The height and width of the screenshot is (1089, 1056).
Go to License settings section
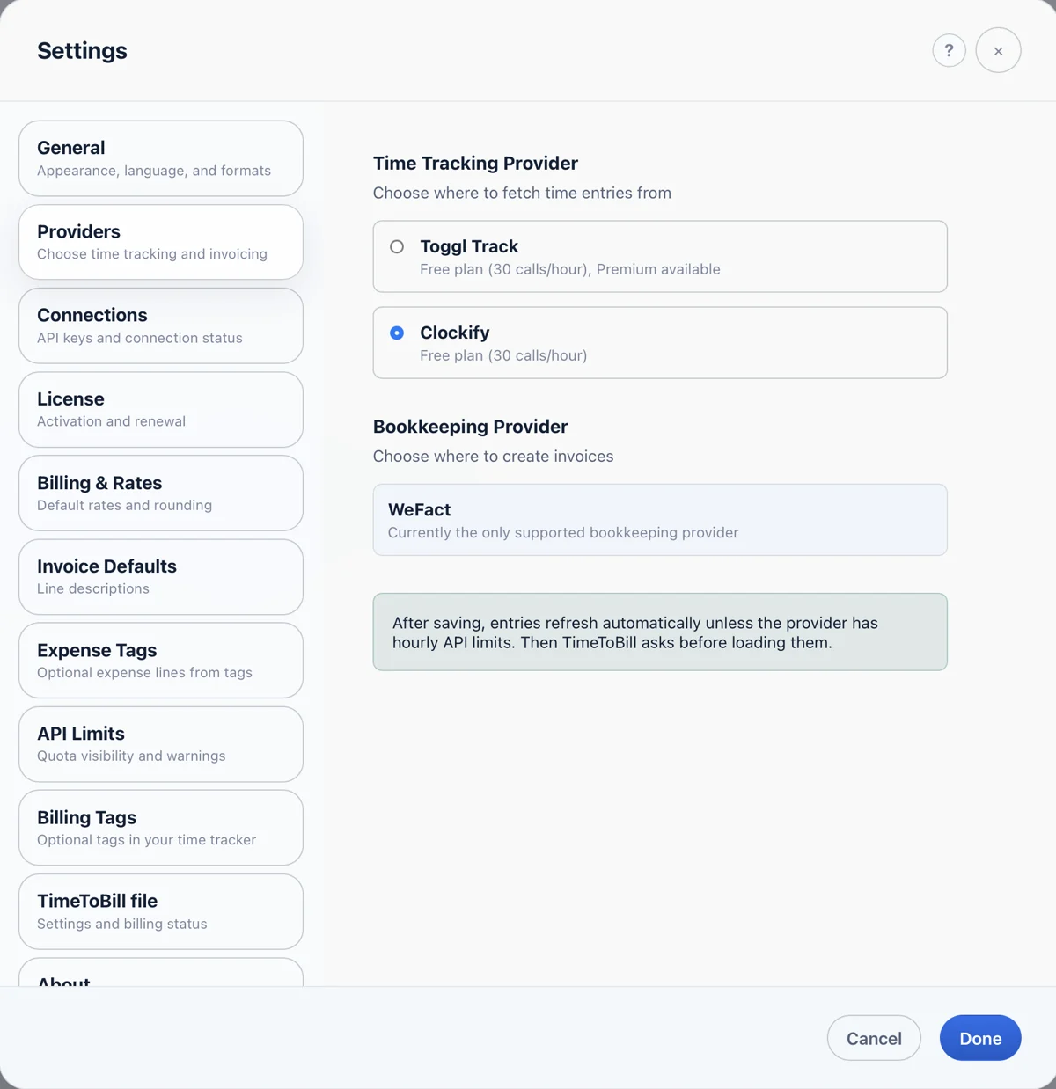[x=161, y=410]
